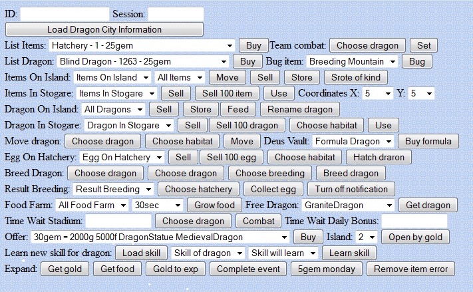
Task: Click the Breed dragon button
Action: pyautogui.click(x=351, y=174)
